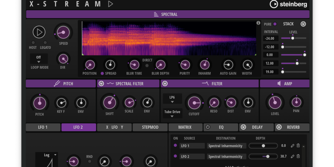Click the pencil edit icon for LFO 1 row
The image size is (334, 167).
(x=292, y=146)
